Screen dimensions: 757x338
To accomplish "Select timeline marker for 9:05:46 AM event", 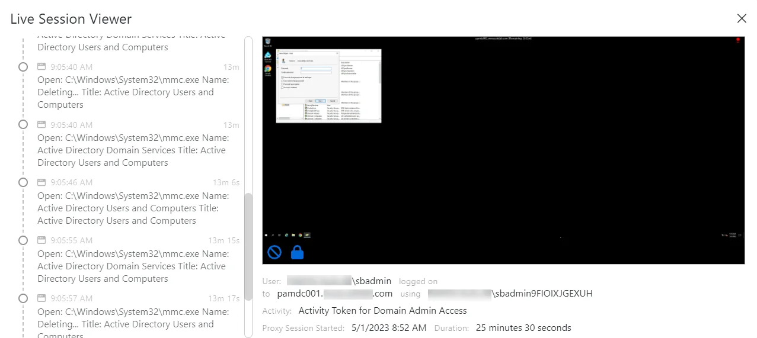I will point(23,182).
